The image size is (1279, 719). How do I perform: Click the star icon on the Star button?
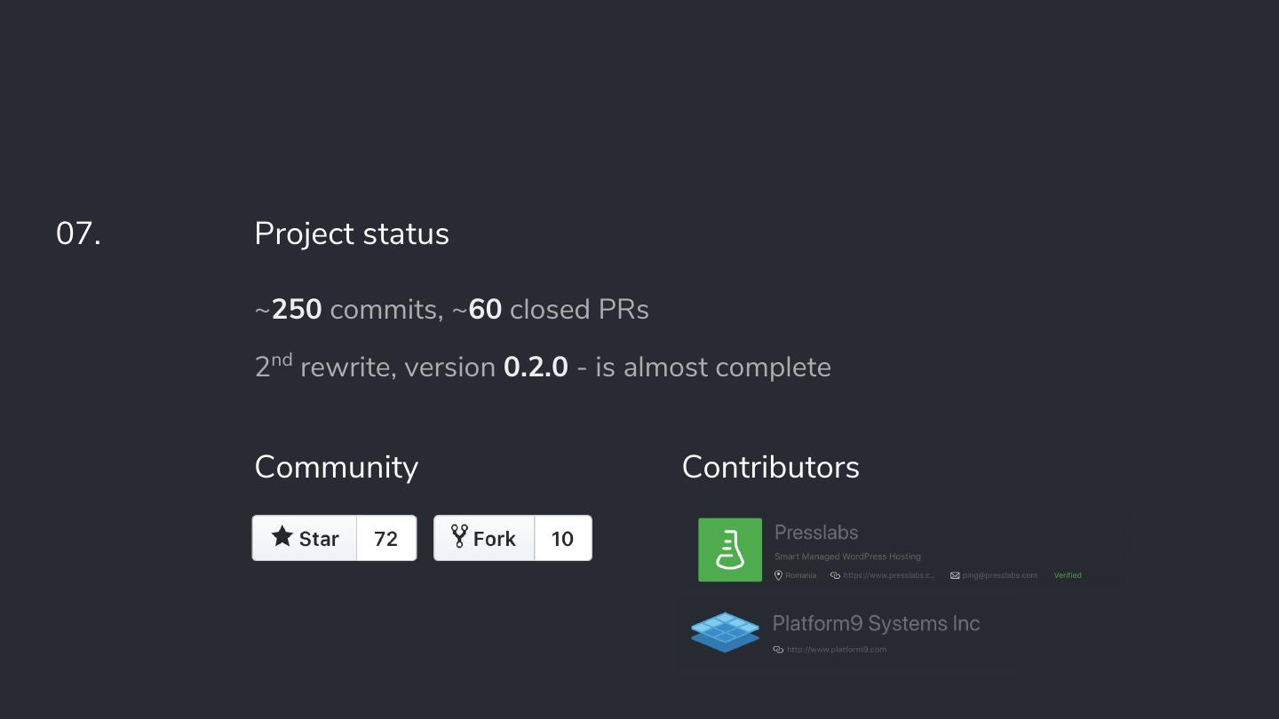click(282, 536)
